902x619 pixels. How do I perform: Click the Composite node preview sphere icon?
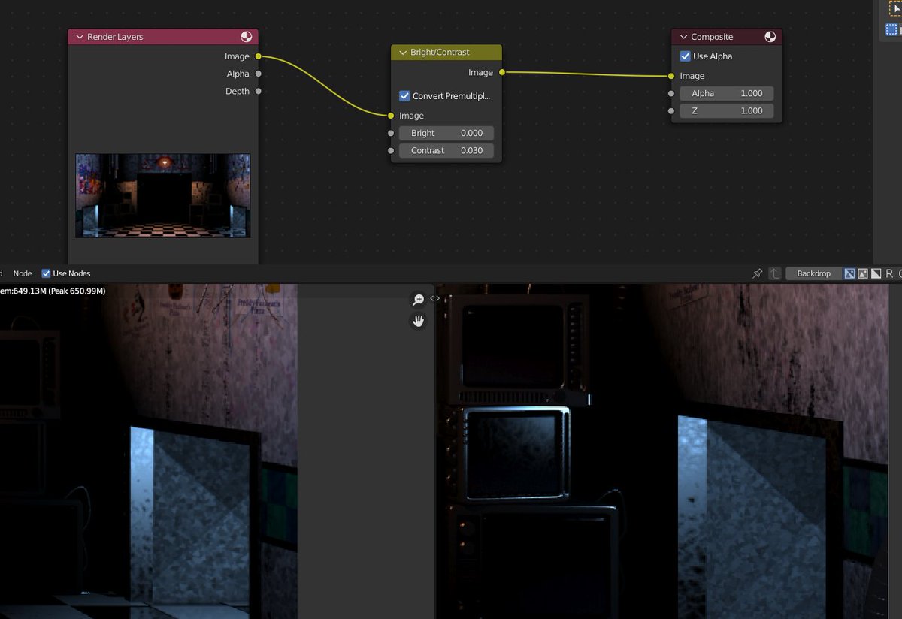[770, 37]
